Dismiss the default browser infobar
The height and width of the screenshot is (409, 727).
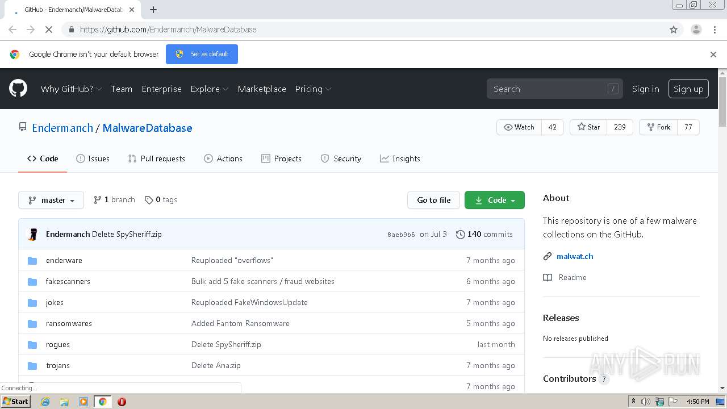point(713,55)
